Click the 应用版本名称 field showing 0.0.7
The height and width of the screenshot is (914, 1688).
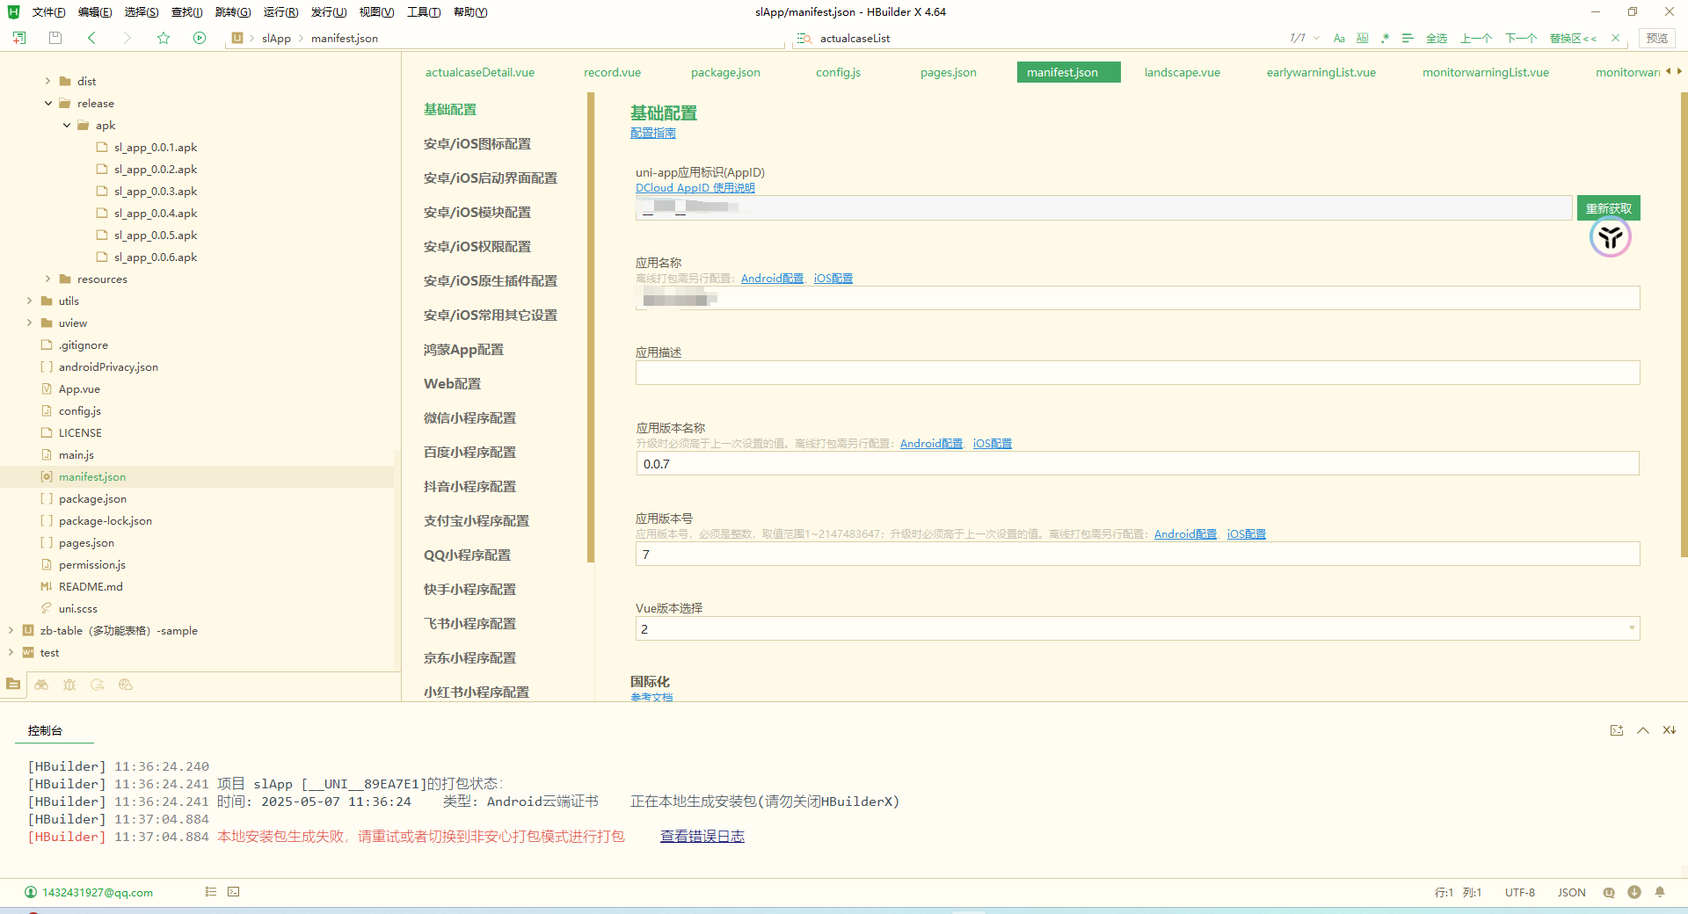coord(1138,463)
